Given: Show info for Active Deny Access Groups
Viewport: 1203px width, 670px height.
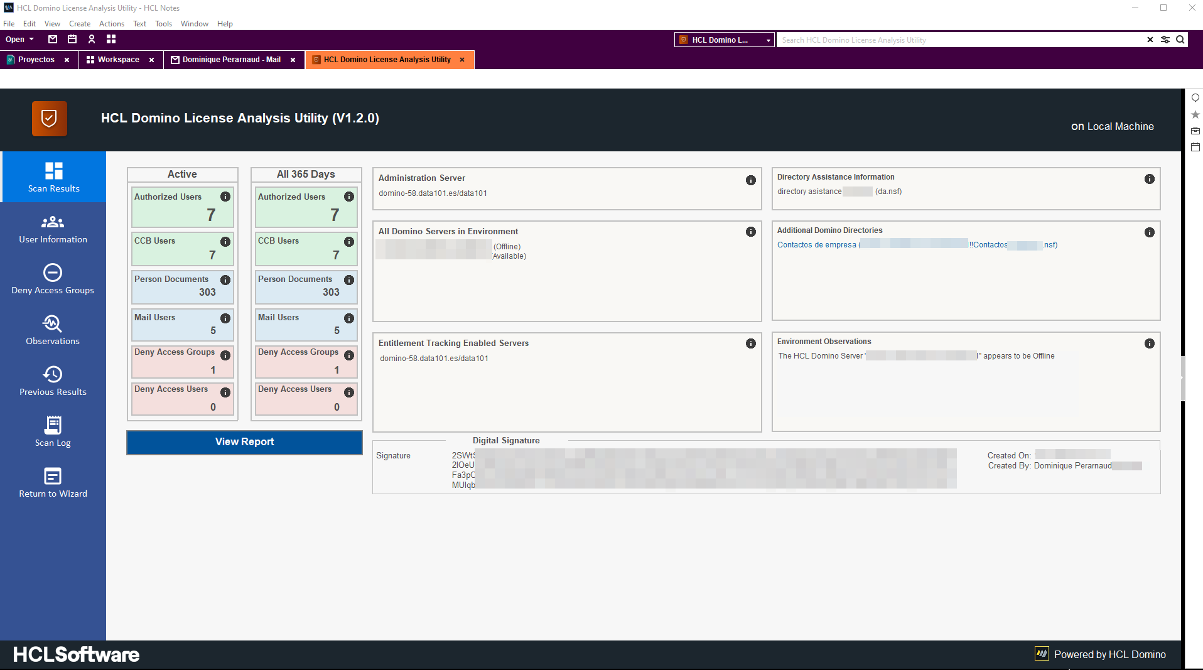Looking at the screenshot, I should pyautogui.click(x=225, y=355).
